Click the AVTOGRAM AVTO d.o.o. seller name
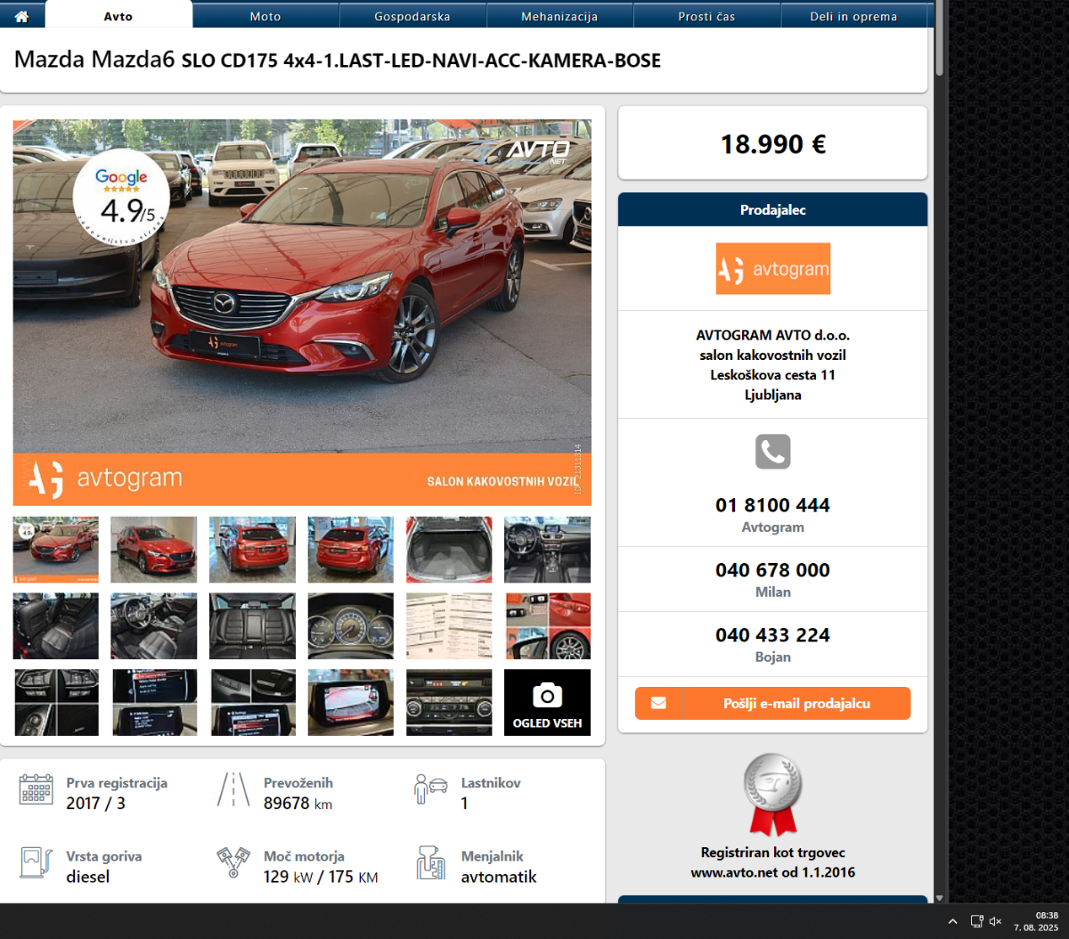This screenshot has width=1069, height=939. (x=773, y=335)
